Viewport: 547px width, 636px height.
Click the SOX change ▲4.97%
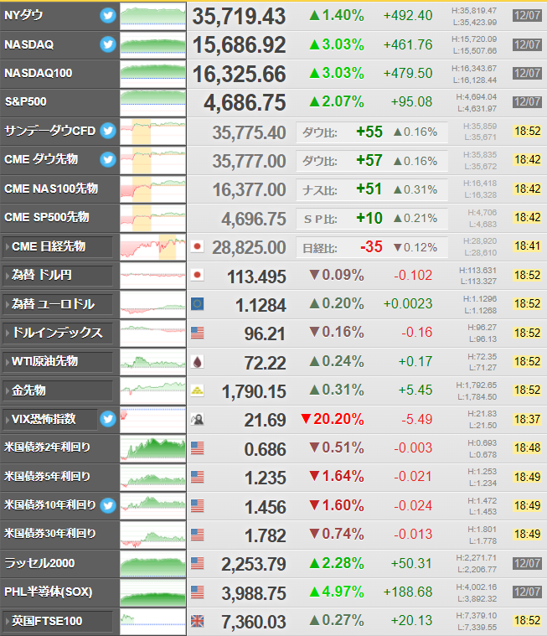[x=337, y=592]
